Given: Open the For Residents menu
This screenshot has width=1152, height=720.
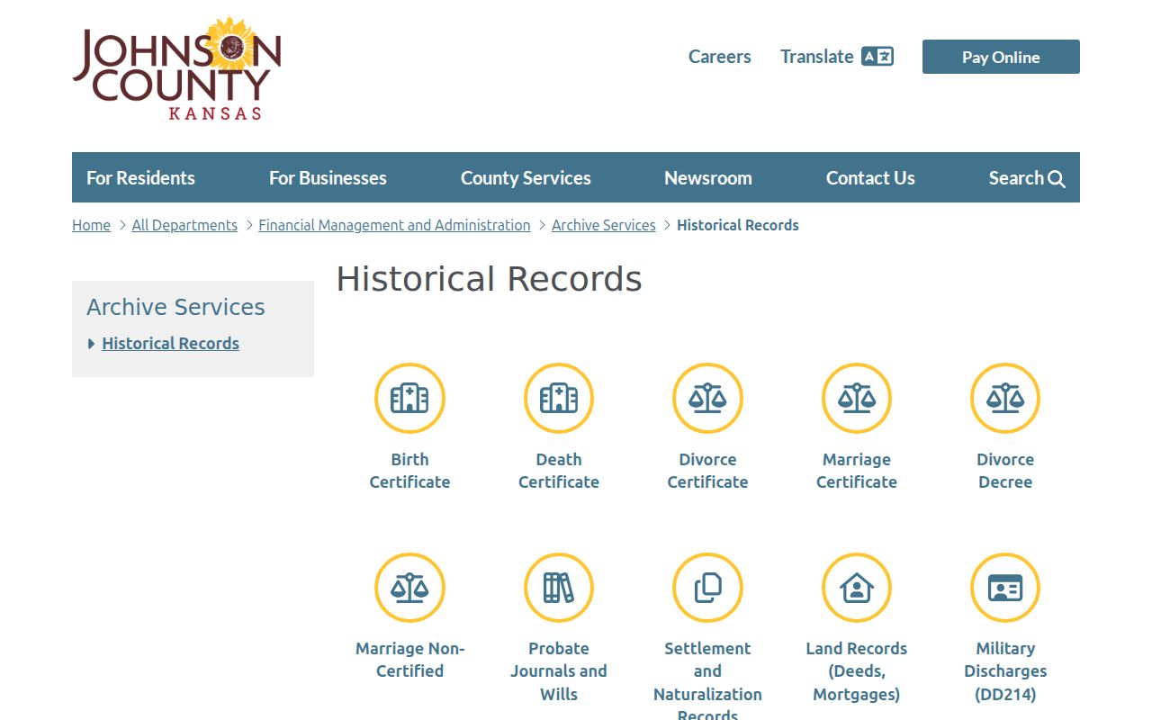Looking at the screenshot, I should [x=140, y=178].
